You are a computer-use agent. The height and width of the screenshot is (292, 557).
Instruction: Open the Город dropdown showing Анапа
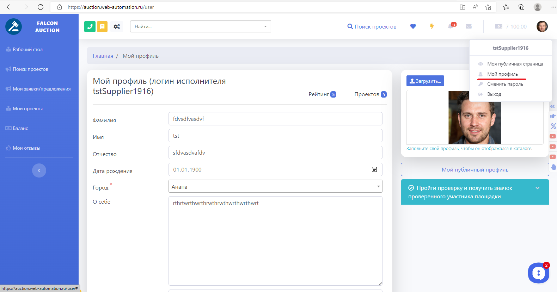click(x=275, y=186)
